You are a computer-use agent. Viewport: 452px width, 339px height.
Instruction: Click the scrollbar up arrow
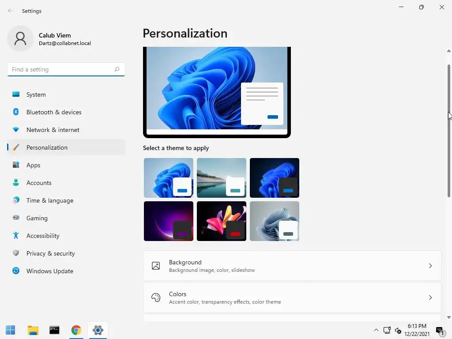tap(449, 51)
